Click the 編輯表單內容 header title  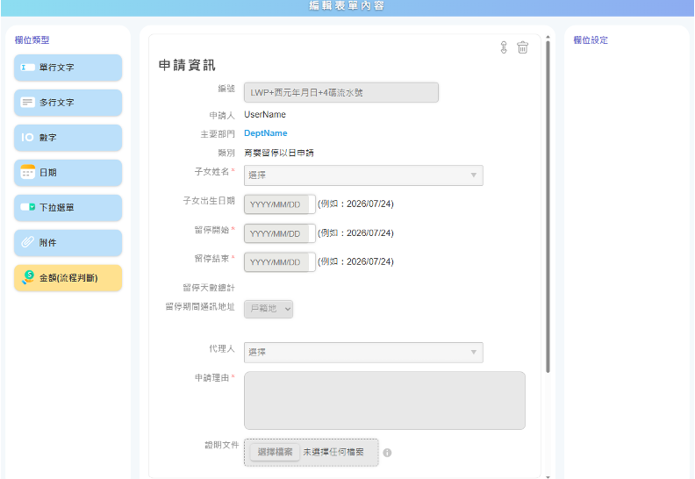347,6
